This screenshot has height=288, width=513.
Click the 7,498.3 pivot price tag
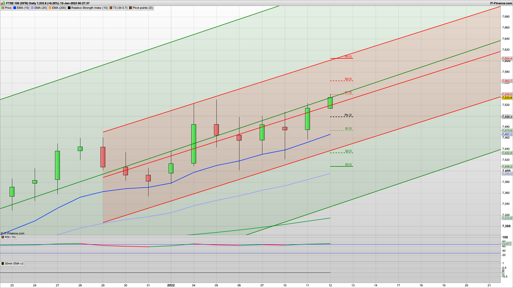(x=507, y=117)
